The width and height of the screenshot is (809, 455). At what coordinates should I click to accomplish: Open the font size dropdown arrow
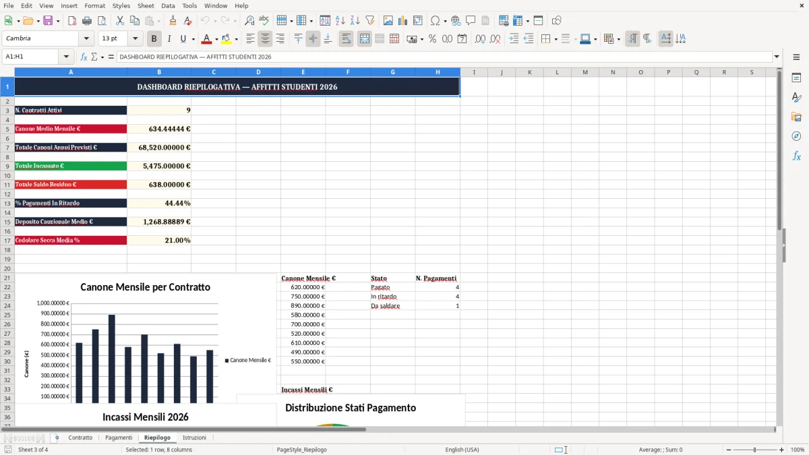tap(136, 39)
